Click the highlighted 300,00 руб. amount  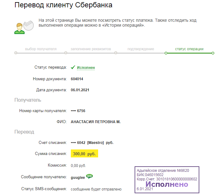84,153
